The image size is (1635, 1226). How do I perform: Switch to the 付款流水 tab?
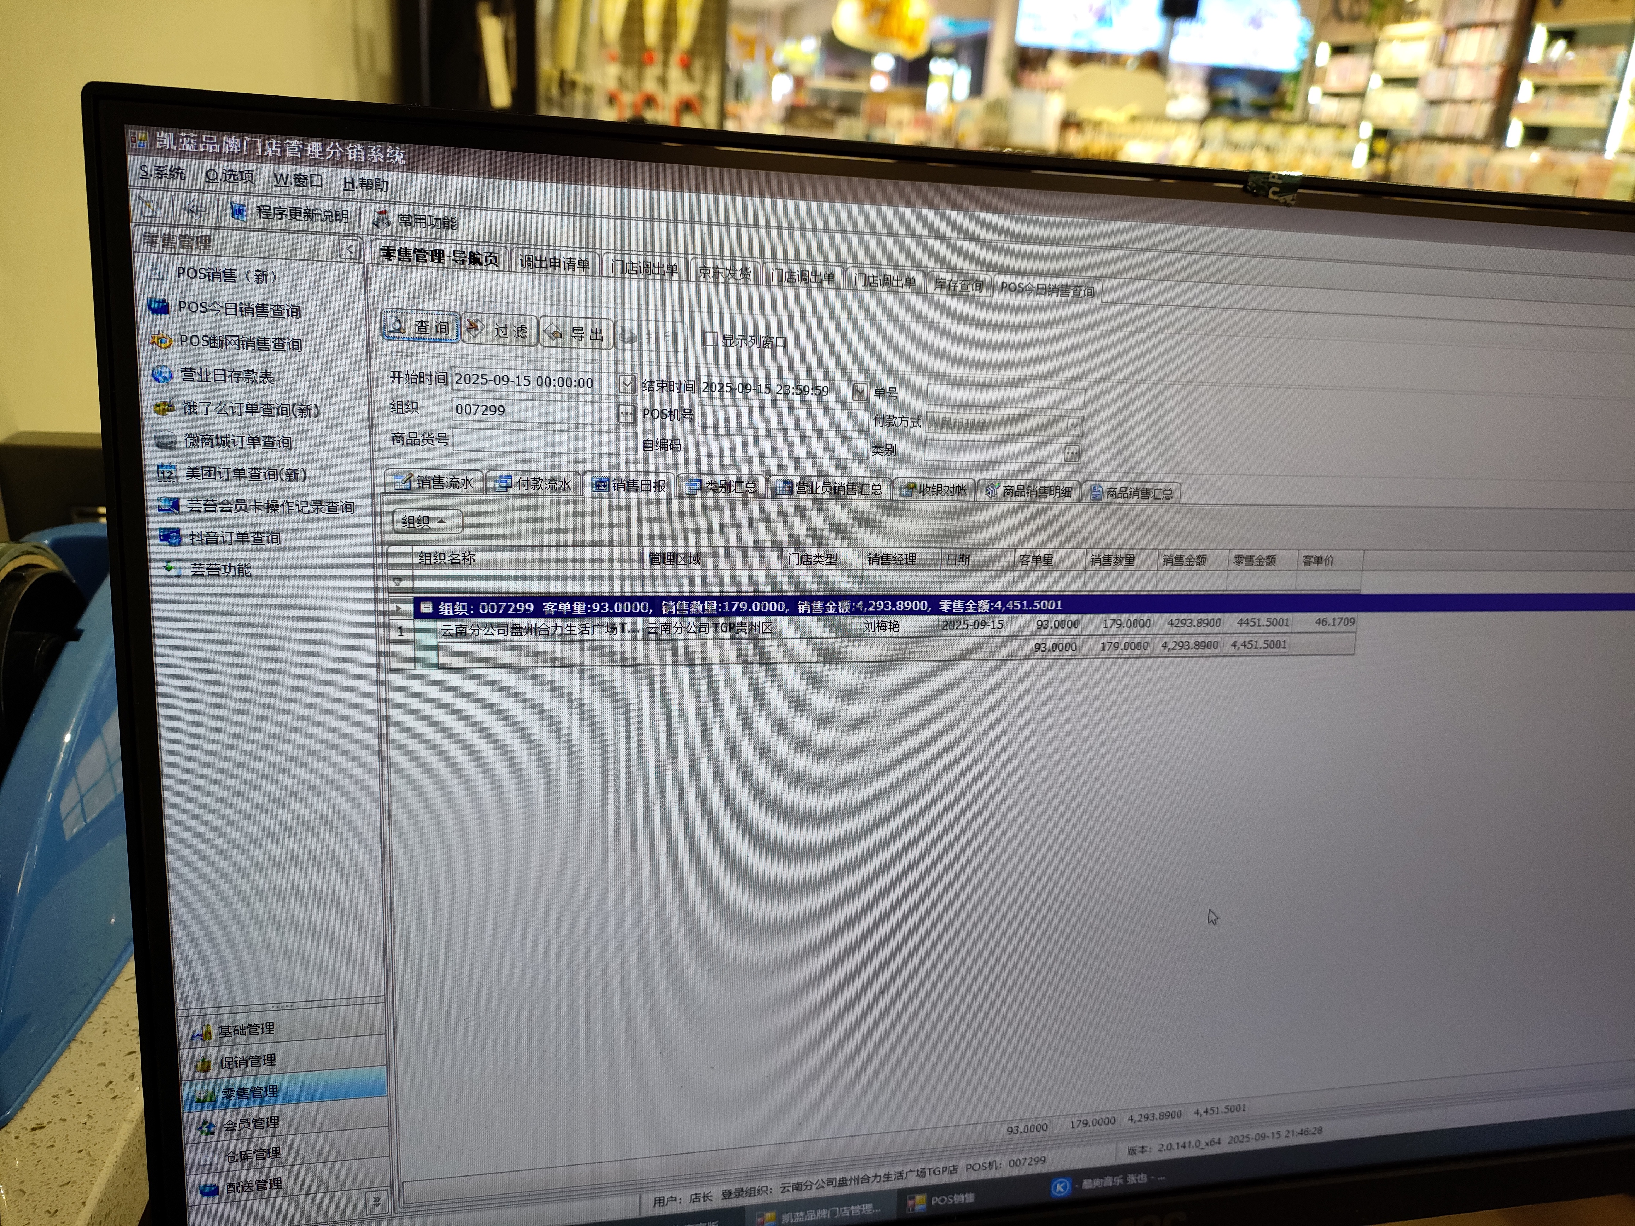coord(534,483)
